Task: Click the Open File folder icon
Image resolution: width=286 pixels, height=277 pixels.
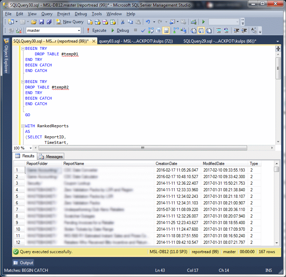Action: pyautogui.click(x=34, y=22)
